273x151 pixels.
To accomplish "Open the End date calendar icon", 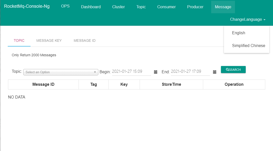I will [x=214, y=72].
